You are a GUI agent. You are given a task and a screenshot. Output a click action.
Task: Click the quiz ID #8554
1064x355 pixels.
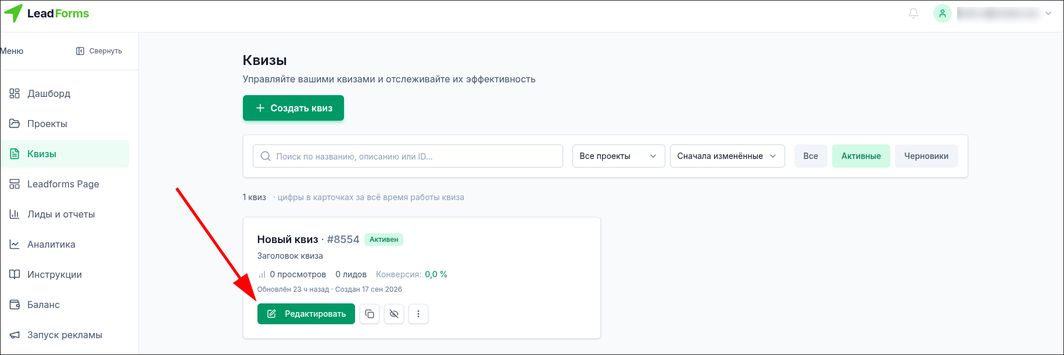point(343,240)
